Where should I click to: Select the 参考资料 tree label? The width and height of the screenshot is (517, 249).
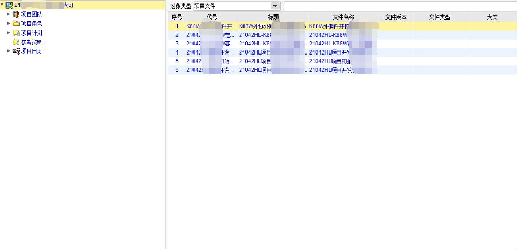point(32,42)
